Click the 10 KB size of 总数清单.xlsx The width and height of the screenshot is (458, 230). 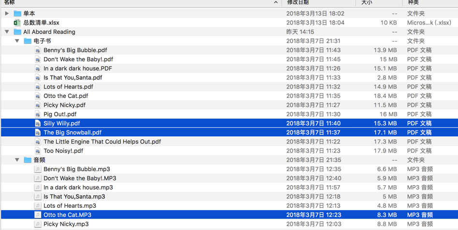(x=388, y=23)
